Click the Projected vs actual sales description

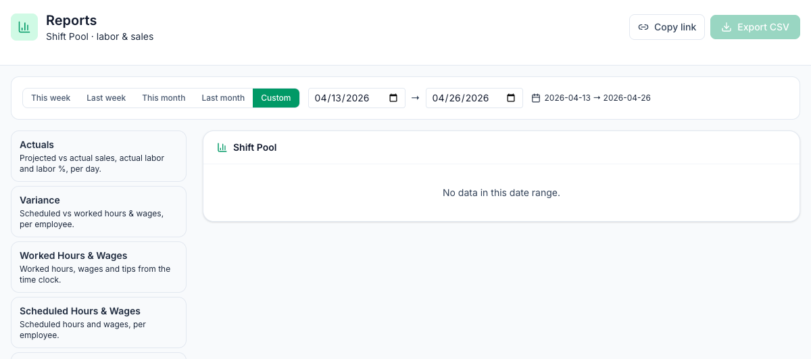point(92,163)
